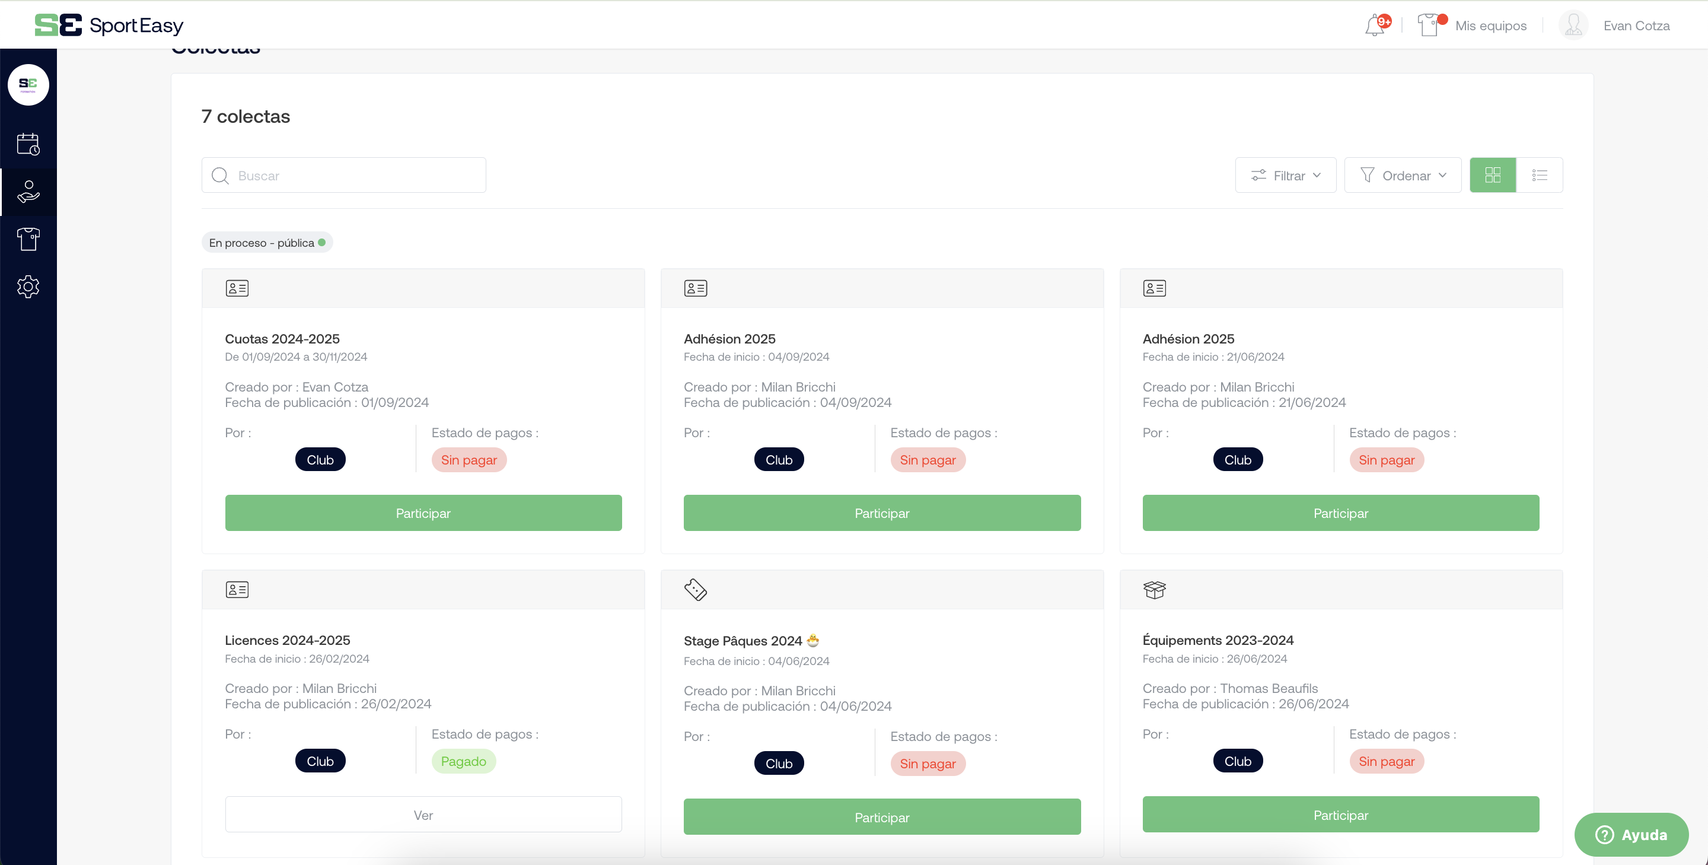Click Participar on Stage Pâques 2024 card

tap(882, 817)
